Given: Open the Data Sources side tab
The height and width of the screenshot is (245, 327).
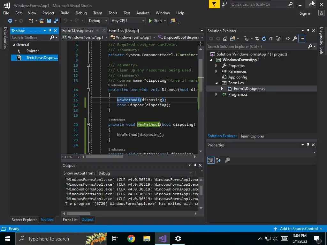Looking at the screenshot, I should (x=5, y=38).
